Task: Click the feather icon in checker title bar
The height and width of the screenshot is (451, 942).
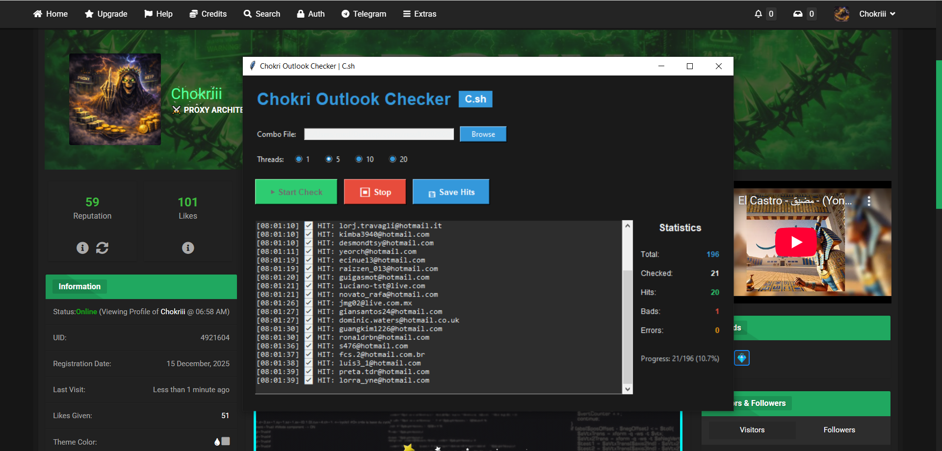Action: (252, 66)
